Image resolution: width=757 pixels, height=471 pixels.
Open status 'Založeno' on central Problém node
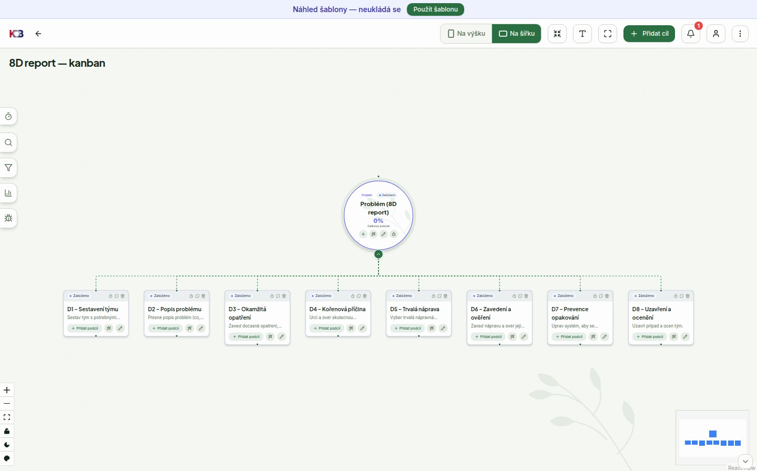pyautogui.click(x=387, y=195)
